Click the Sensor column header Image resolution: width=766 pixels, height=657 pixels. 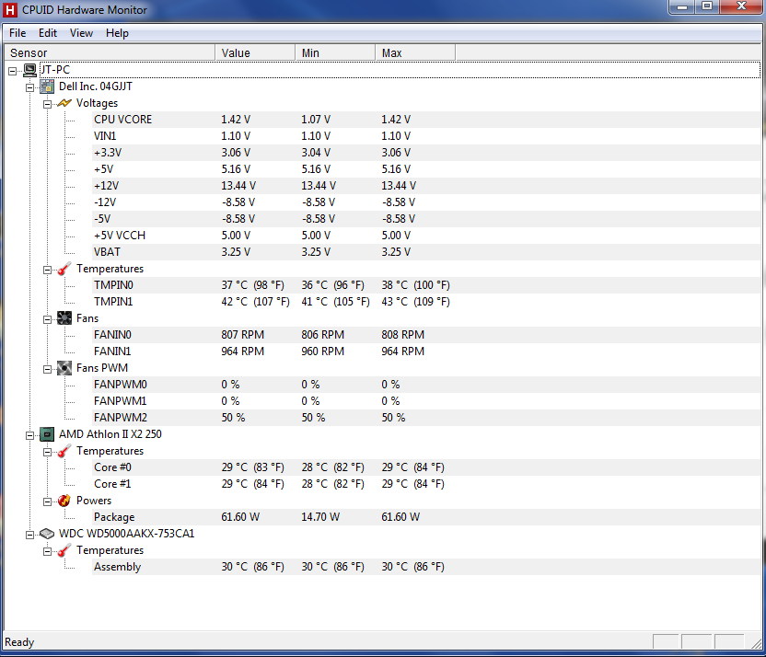(110, 53)
